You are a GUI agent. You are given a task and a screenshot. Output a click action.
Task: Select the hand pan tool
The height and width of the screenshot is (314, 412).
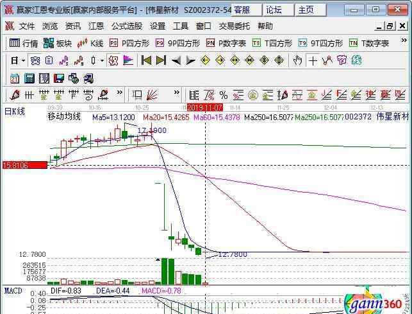(297, 60)
